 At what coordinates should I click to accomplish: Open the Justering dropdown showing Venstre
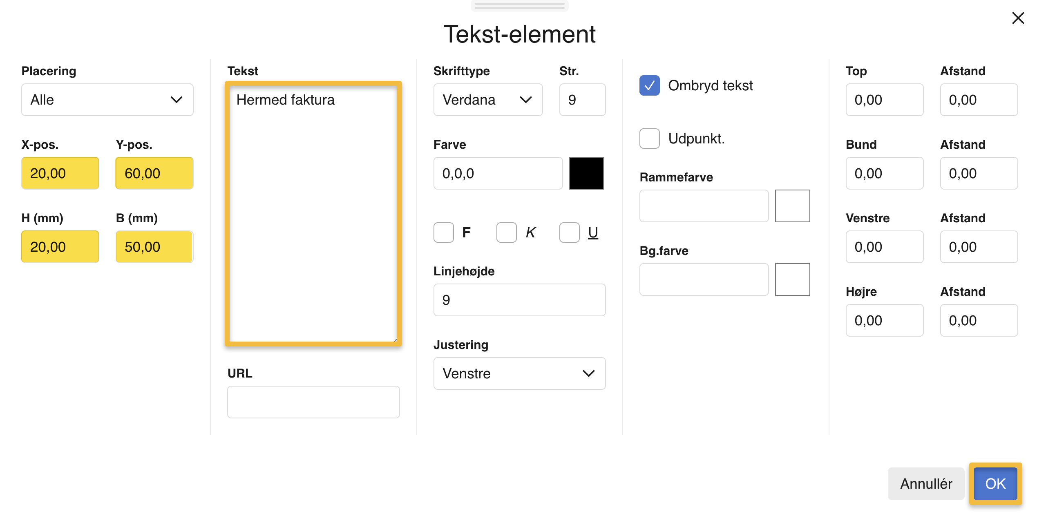tap(519, 373)
